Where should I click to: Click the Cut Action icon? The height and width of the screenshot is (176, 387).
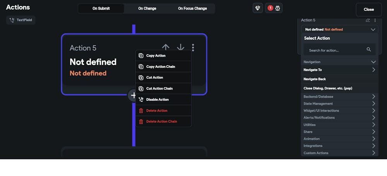pos(141,78)
